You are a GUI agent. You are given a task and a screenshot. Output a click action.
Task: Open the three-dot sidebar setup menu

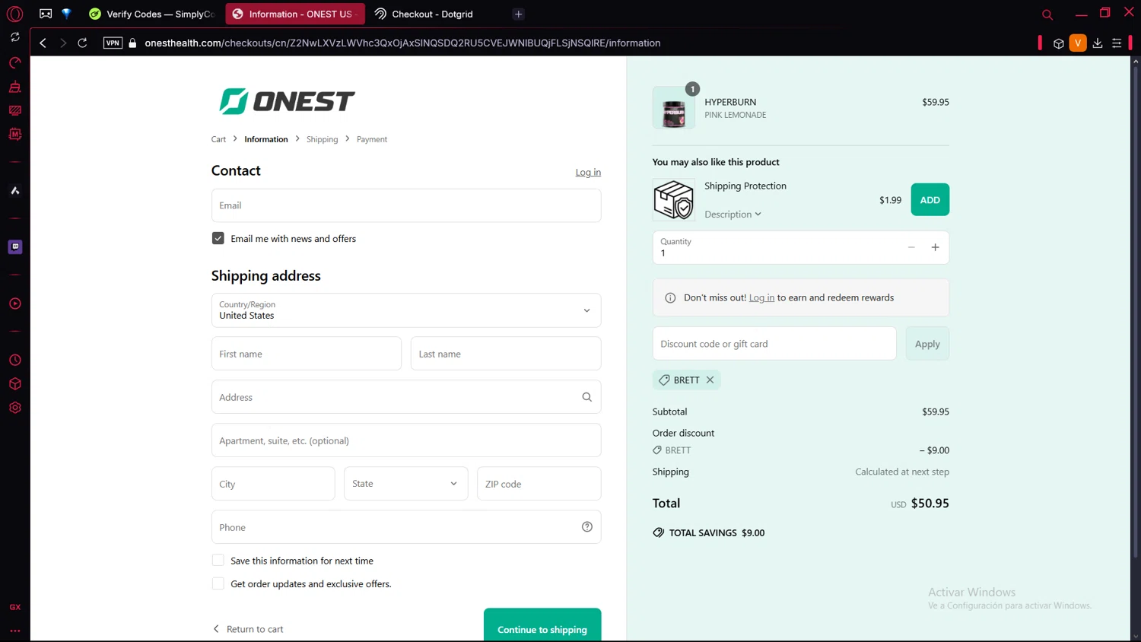[14, 631]
